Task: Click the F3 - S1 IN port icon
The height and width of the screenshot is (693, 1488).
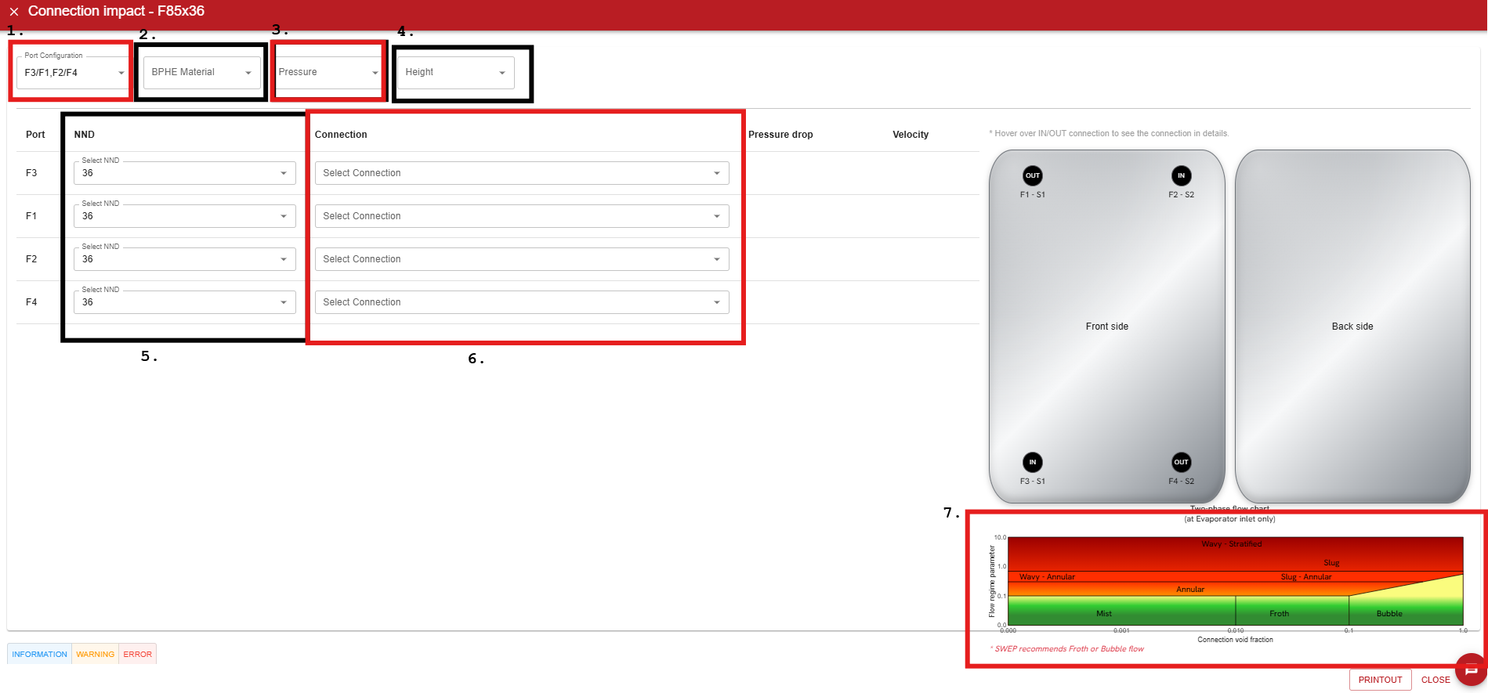Action: click(1032, 462)
